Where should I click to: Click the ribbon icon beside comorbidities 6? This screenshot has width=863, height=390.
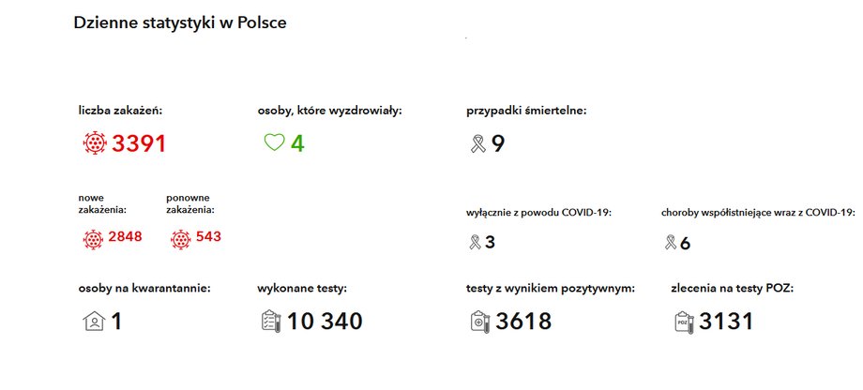pos(671,242)
